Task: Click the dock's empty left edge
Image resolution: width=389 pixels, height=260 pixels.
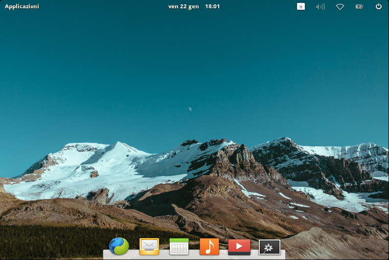Action: point(105,253)
